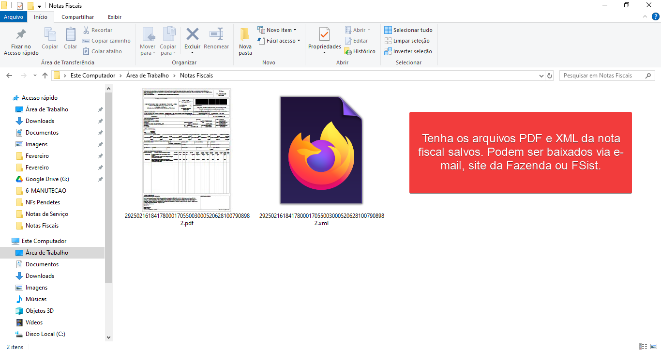Click Selecionar tudo button
This screenshot has height=352, width=661.
(408, 30)
